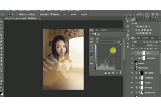This screenshot has height=107, width=161.
Task: Hide the Color Balance layer
Action: click(x=132, y=83)
